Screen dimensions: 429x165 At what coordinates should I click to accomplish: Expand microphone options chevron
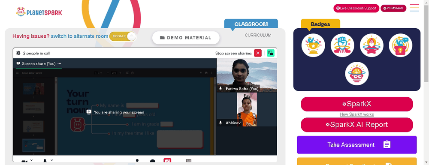click(x=52, y=160)
